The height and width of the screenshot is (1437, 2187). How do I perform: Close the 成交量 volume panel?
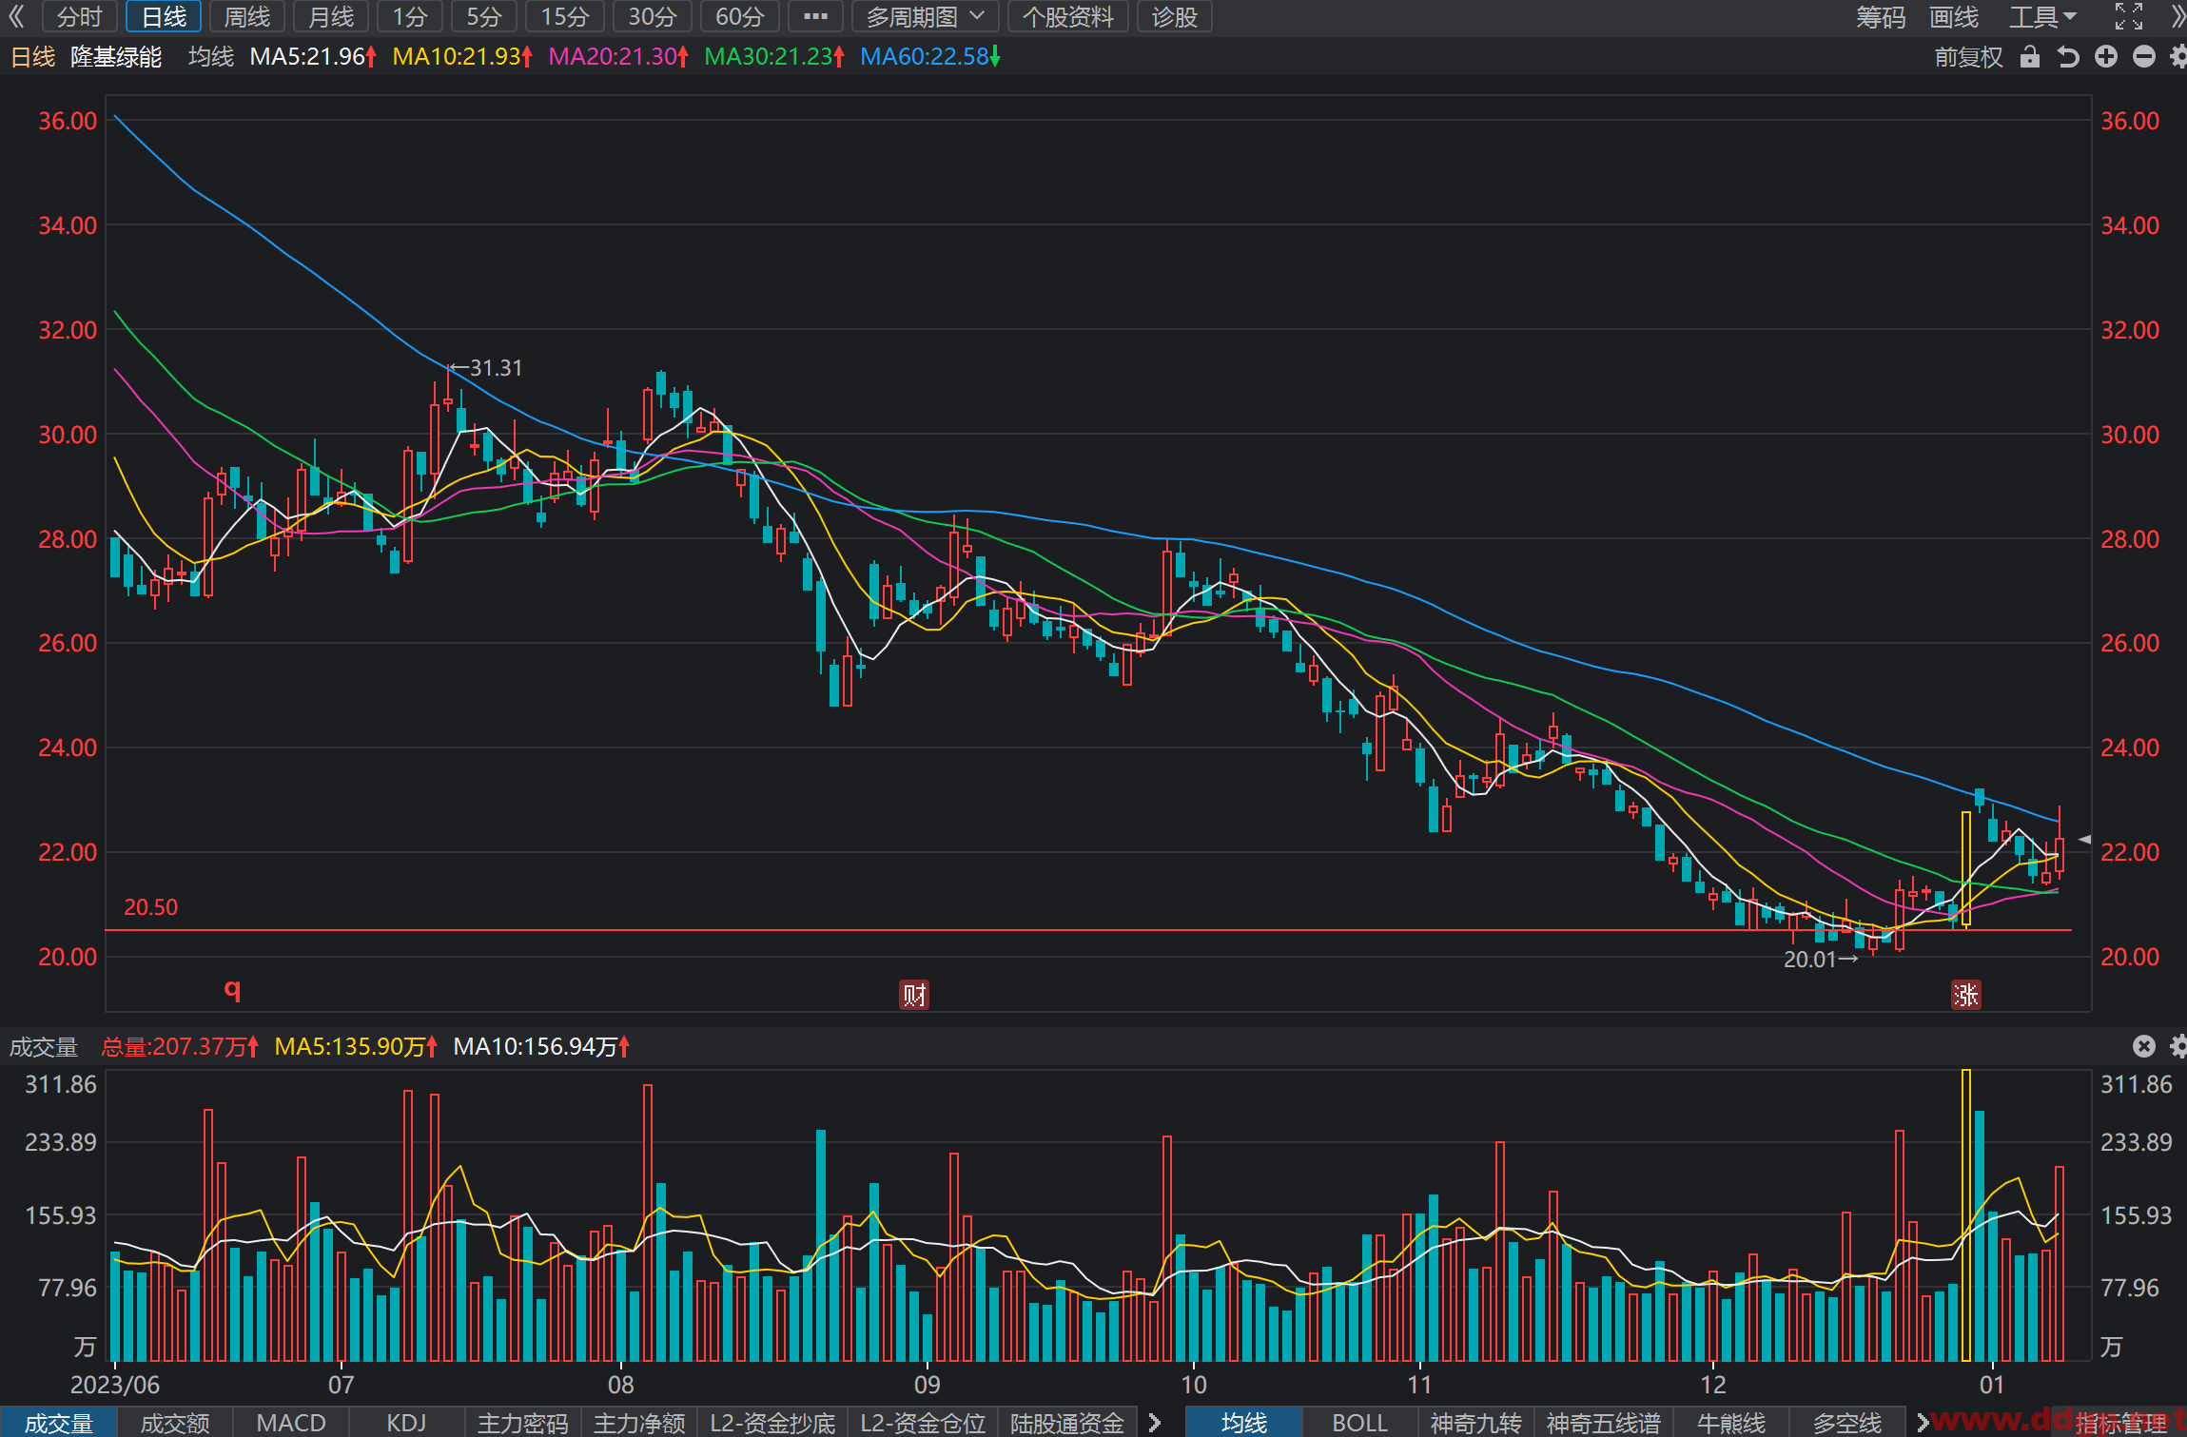click(2143, 1046)
